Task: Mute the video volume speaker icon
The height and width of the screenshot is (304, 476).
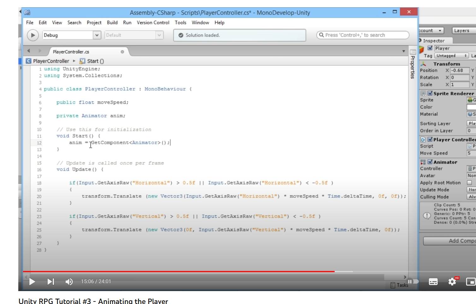Action: tap(69, 282)
